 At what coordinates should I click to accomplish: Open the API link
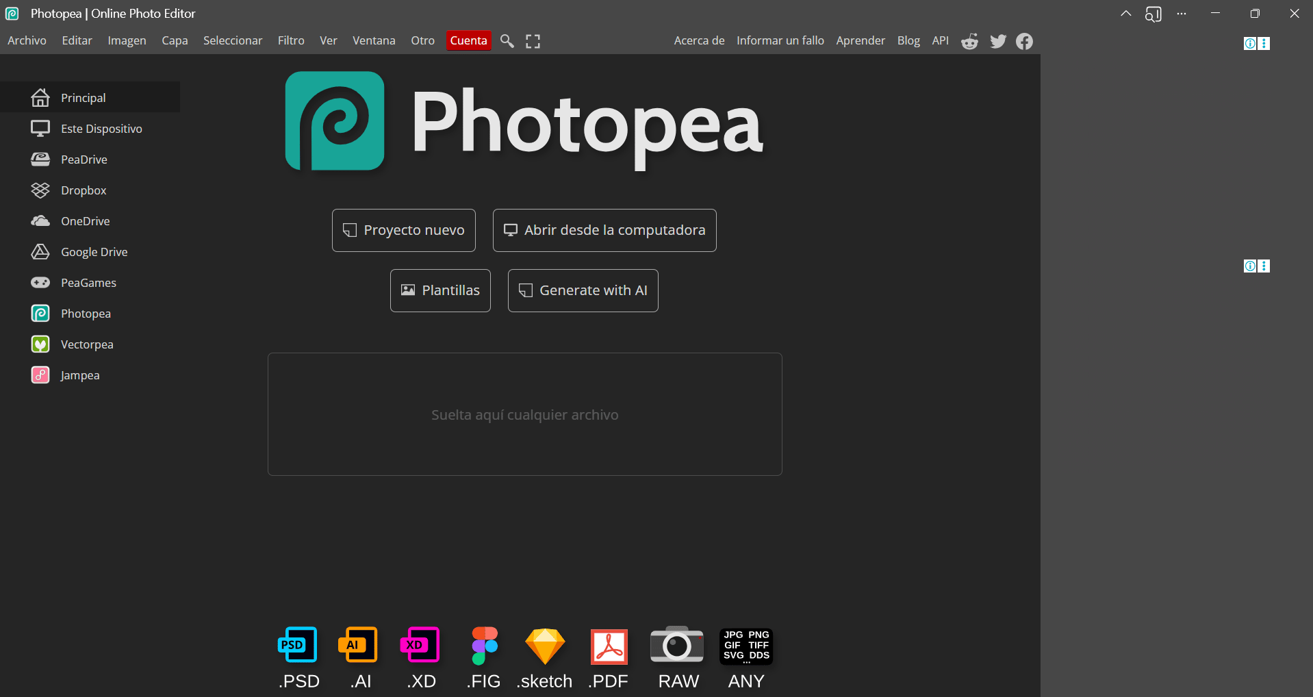point(941,40)
